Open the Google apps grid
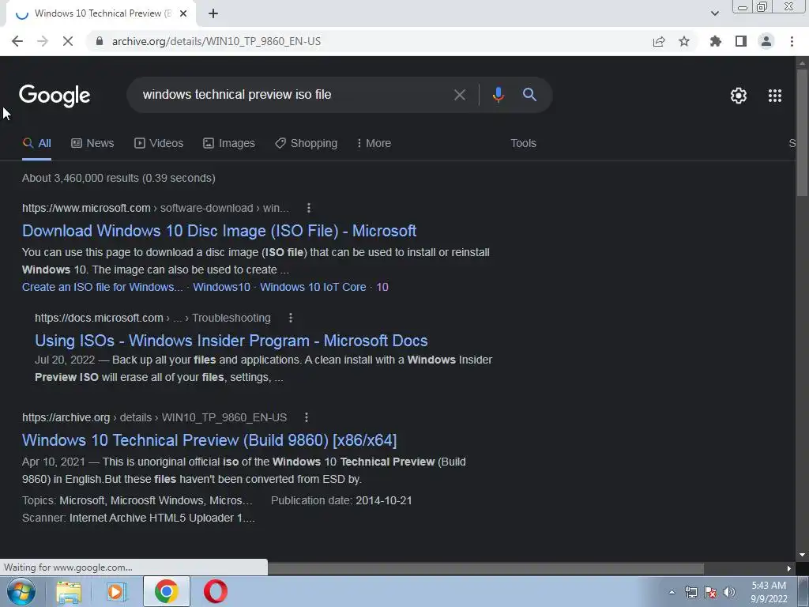 [x=775, y=96]
